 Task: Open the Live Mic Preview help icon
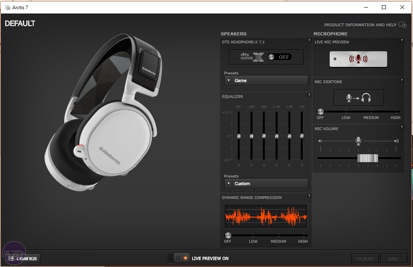(402, 40)
